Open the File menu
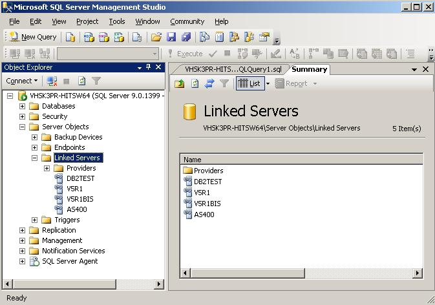 (14, 21)
